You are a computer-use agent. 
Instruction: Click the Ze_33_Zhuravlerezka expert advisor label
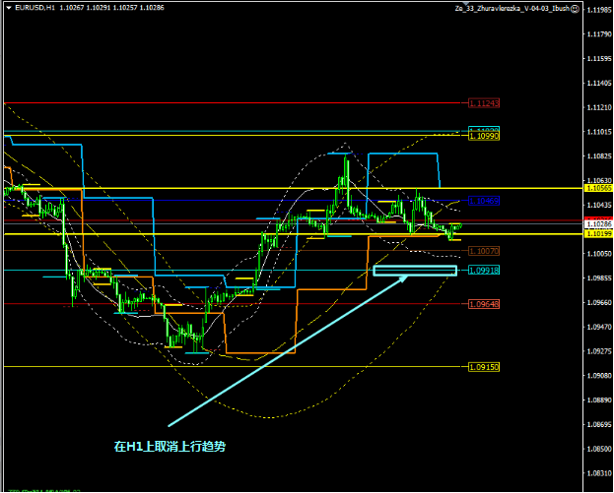coord(512,8)
